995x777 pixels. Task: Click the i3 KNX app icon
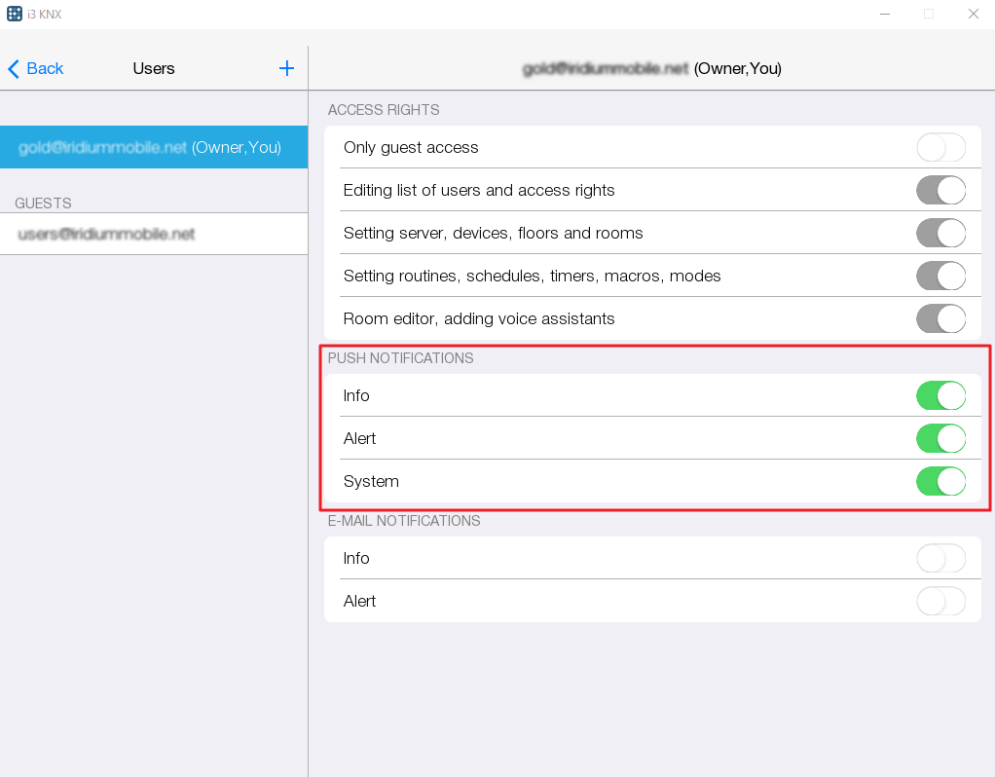coord(15,14)
